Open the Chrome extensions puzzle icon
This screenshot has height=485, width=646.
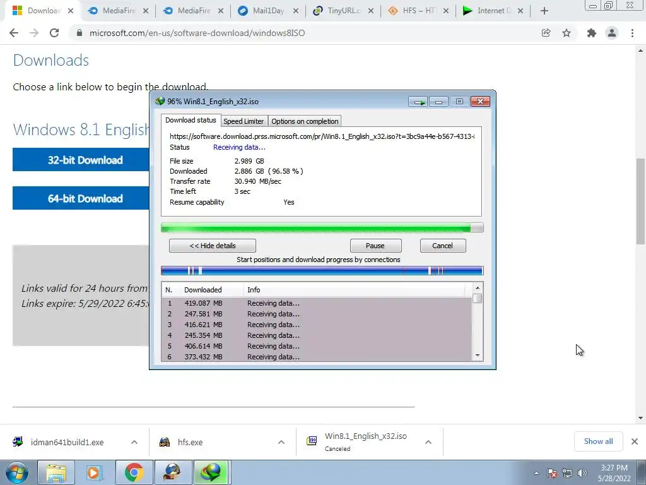pyautogui.click(x=592, y=33)
